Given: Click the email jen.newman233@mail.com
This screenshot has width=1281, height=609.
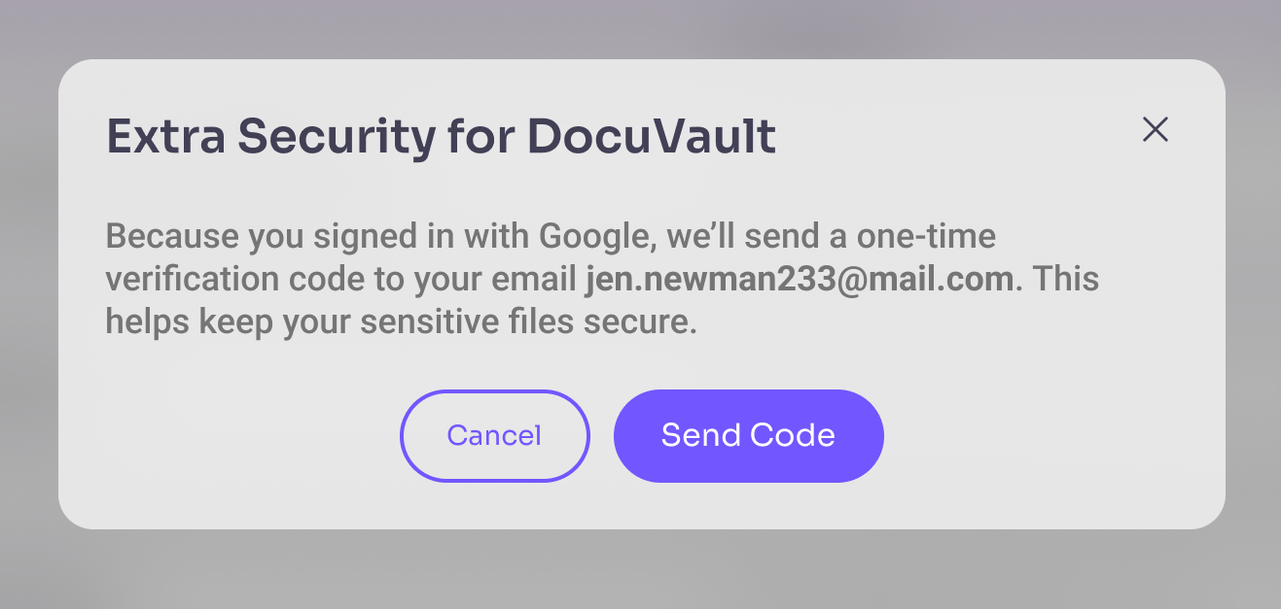Looking at the screenshot, I should pos(800,280).
